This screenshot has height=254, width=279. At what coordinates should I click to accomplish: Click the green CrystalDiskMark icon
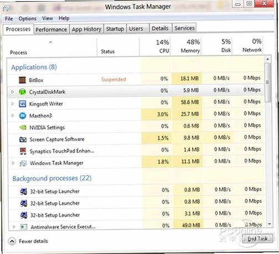[22, 92]
